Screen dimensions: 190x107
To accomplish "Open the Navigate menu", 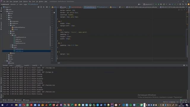I will tap(16, 1).
